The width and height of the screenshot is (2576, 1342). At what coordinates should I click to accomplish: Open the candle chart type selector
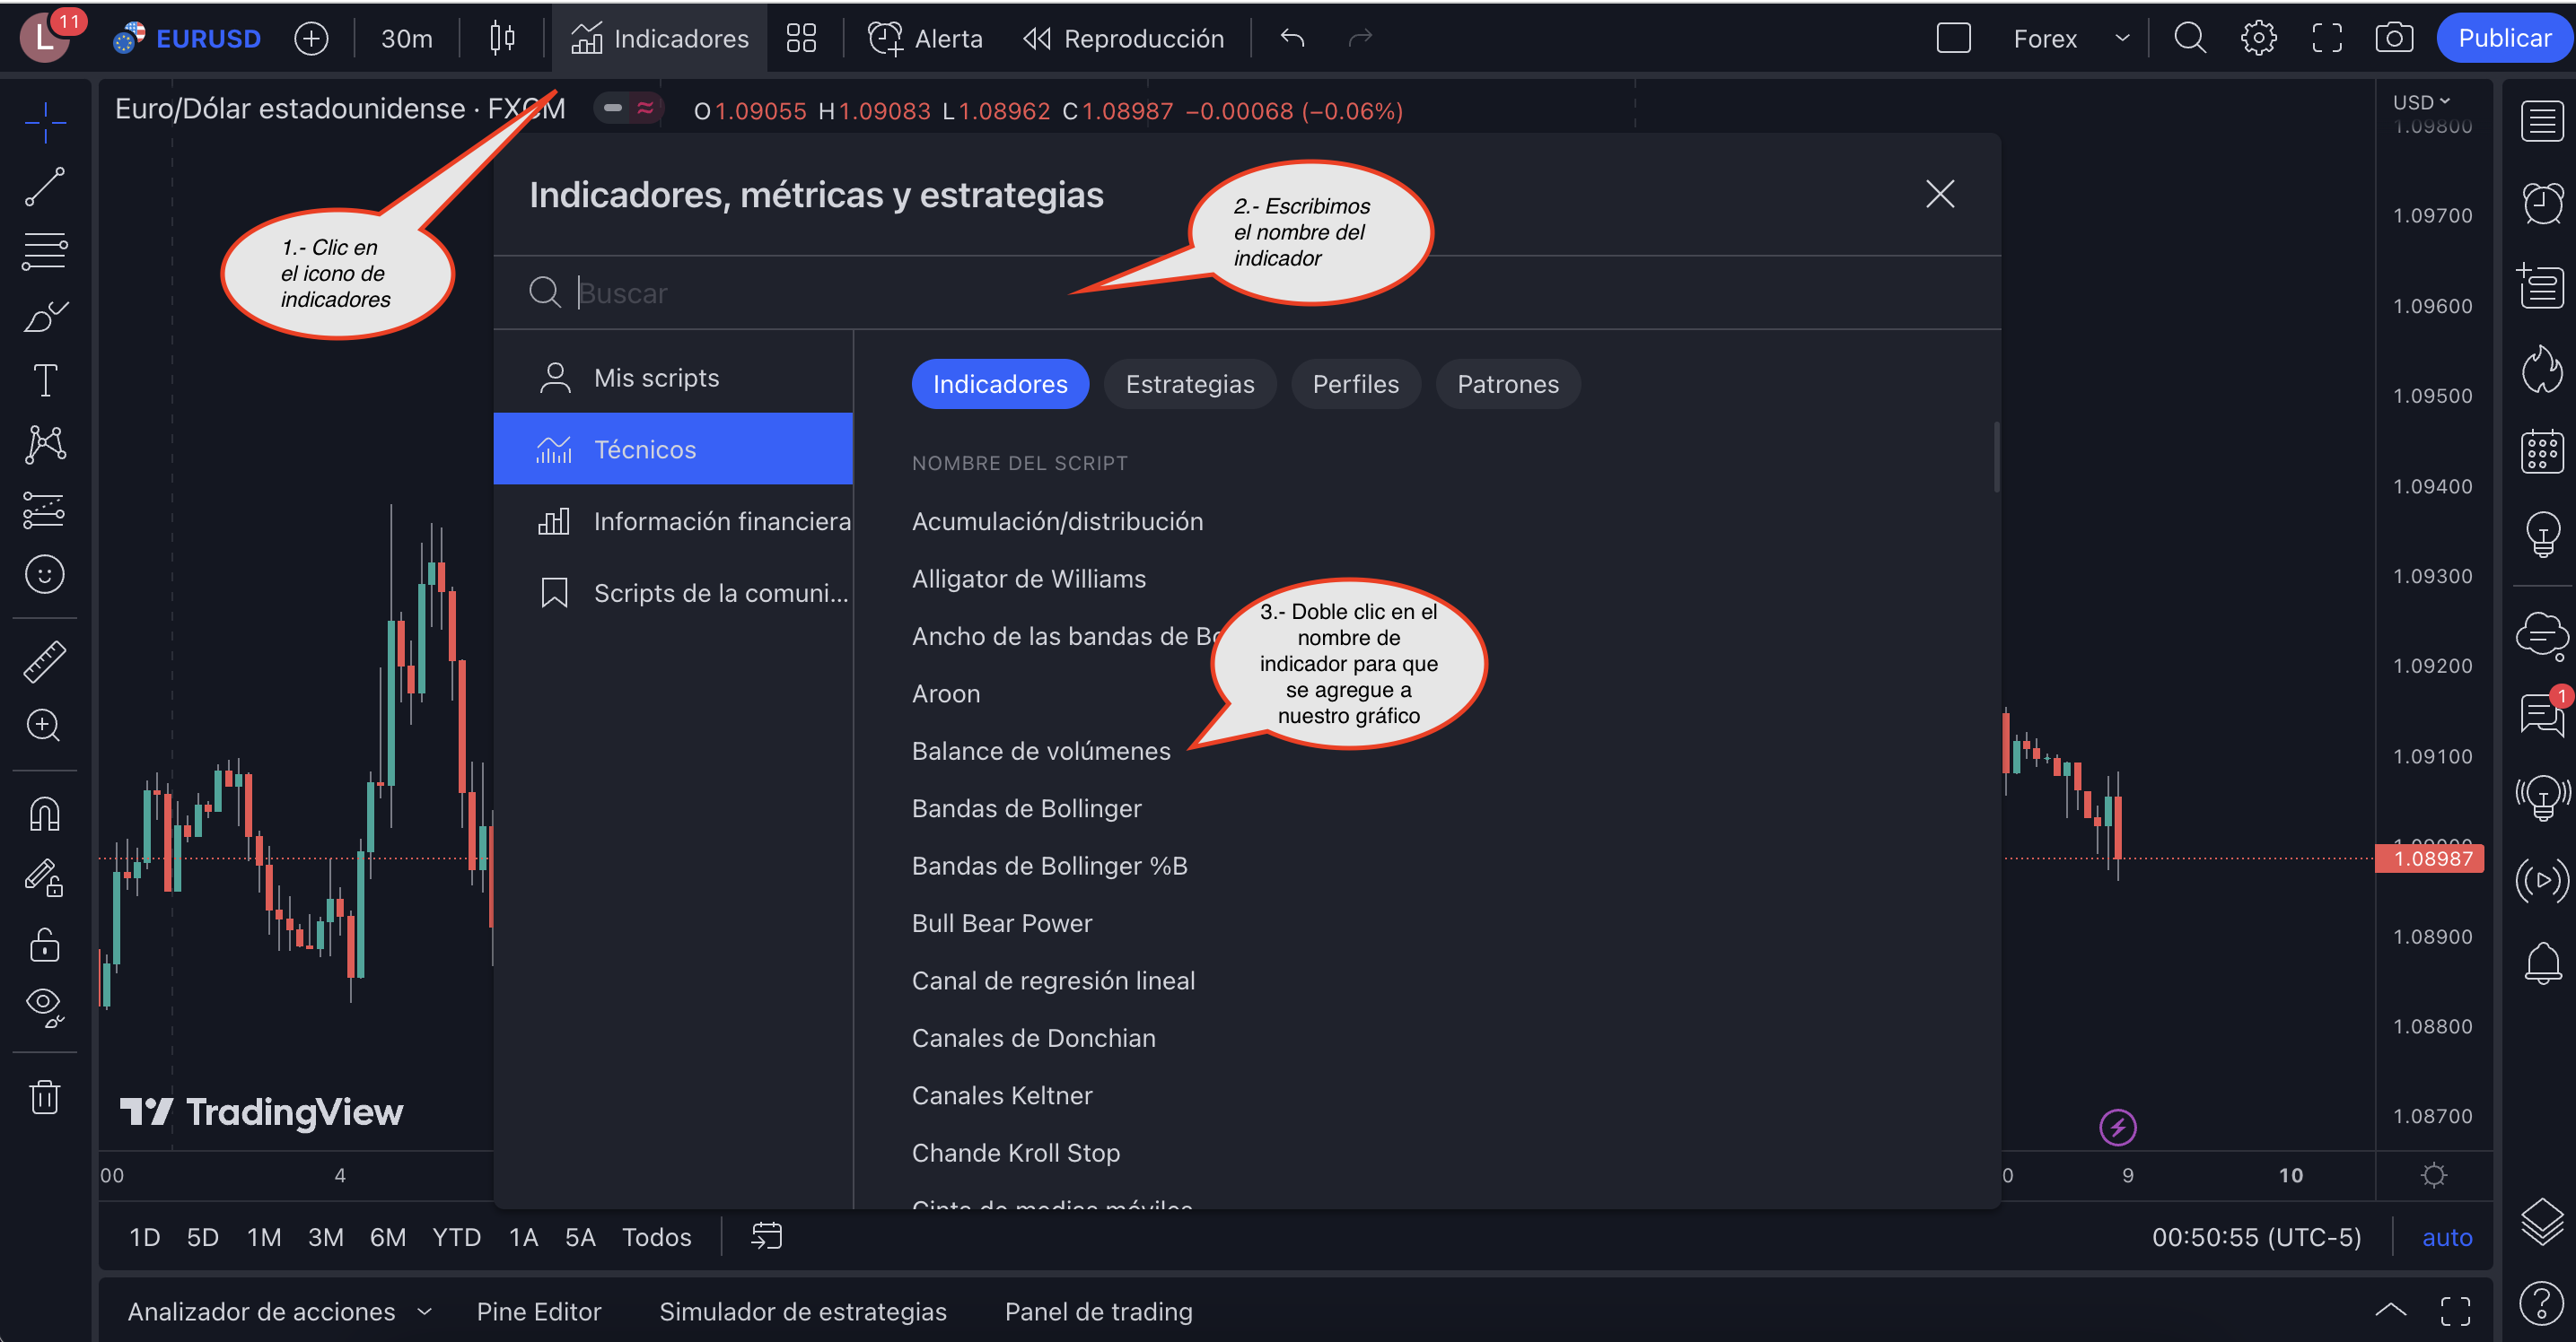pos(502,38)
